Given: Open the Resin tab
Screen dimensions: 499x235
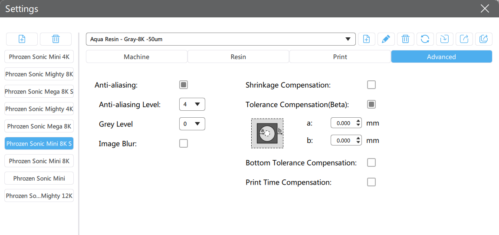Looking at the screenshot, I should pos(238,57).
